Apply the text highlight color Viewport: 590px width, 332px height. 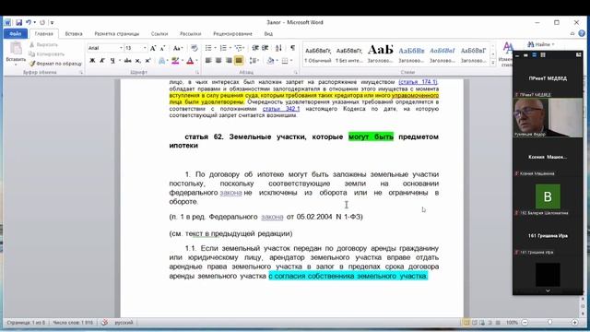(x=175, y=61)
